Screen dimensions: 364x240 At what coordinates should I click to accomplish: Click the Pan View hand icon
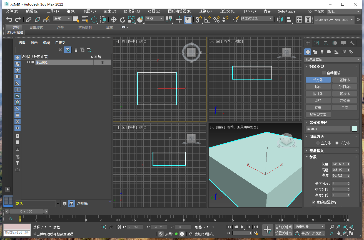tap(339, 233)
